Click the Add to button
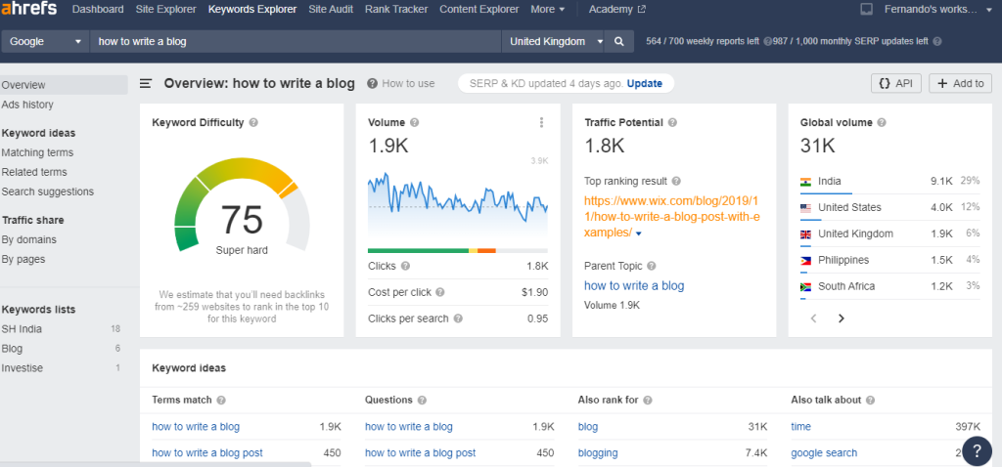Viewport: 1002px width, 467px height. point(961,84)
